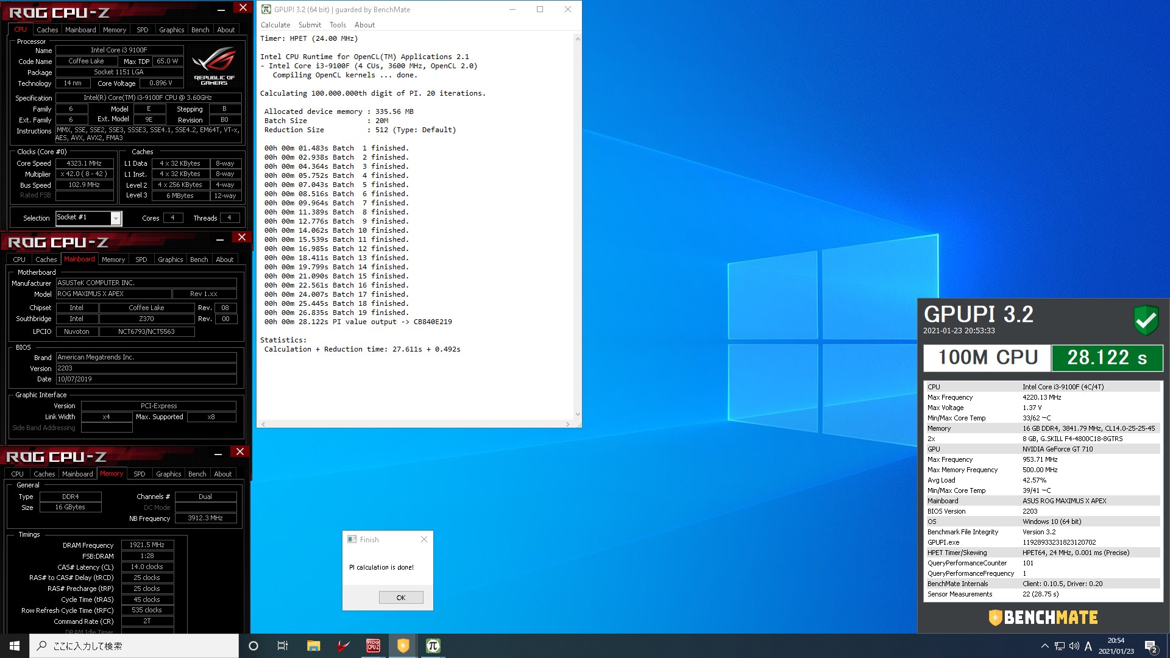Image resolution: width=1170 pixels, height=658 pixels.
Task: Open the About menu in GPUPI
Action: (x=364, y=25)
